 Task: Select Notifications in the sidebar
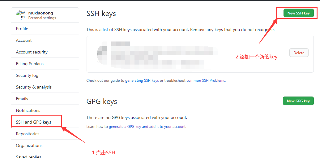[45, 110]
